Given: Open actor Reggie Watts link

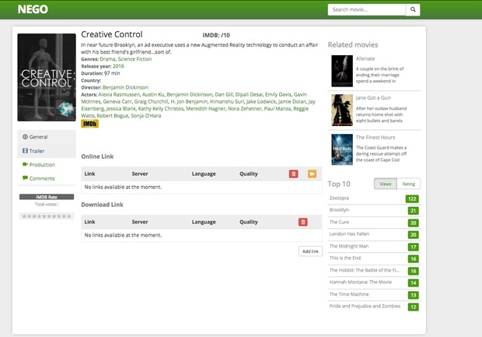Looking at the screenshot, I should coord(301,109).
